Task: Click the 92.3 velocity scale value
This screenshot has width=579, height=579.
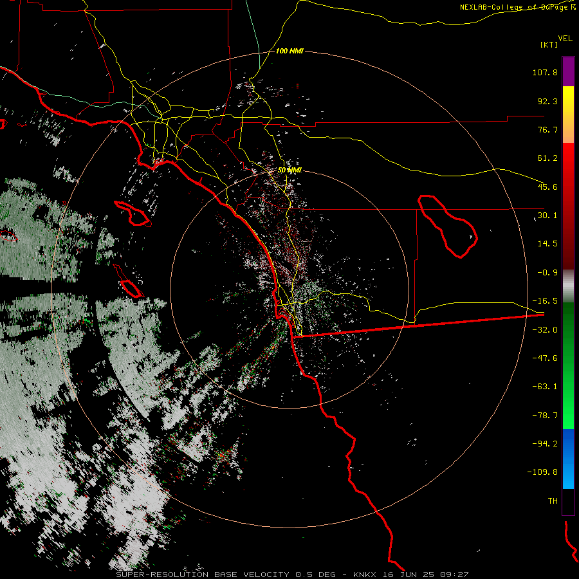Action: (x=547, y=101)
